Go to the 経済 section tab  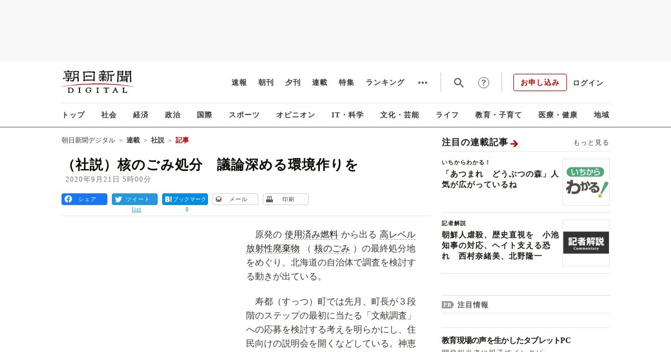point(141,115)
